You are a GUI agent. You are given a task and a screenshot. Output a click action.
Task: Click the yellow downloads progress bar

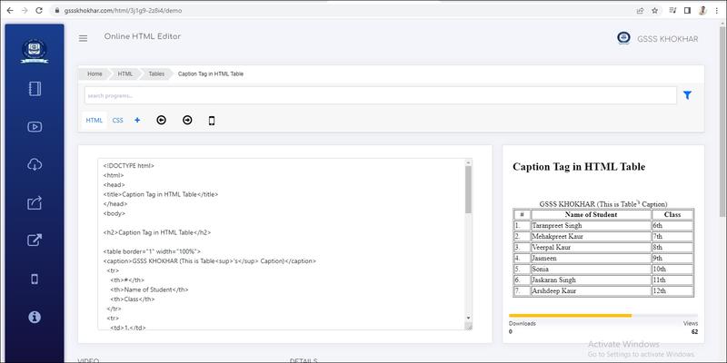[570, 315]
